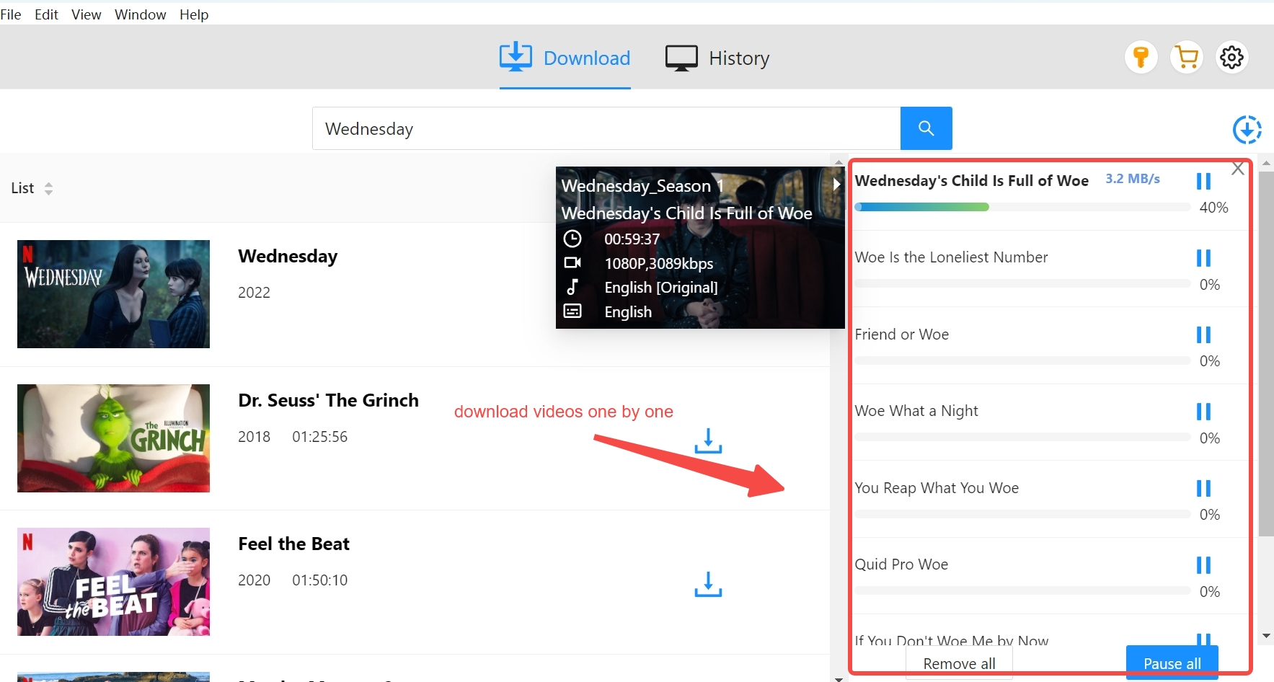Expand the preview tooltip arrow
1274x682 pixels.
(836, 184)
